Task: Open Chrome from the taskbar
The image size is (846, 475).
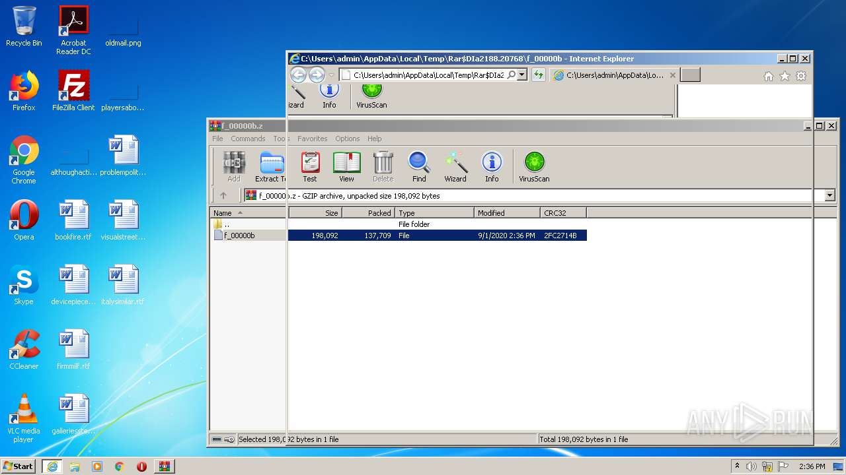Action: coord(120,466)
